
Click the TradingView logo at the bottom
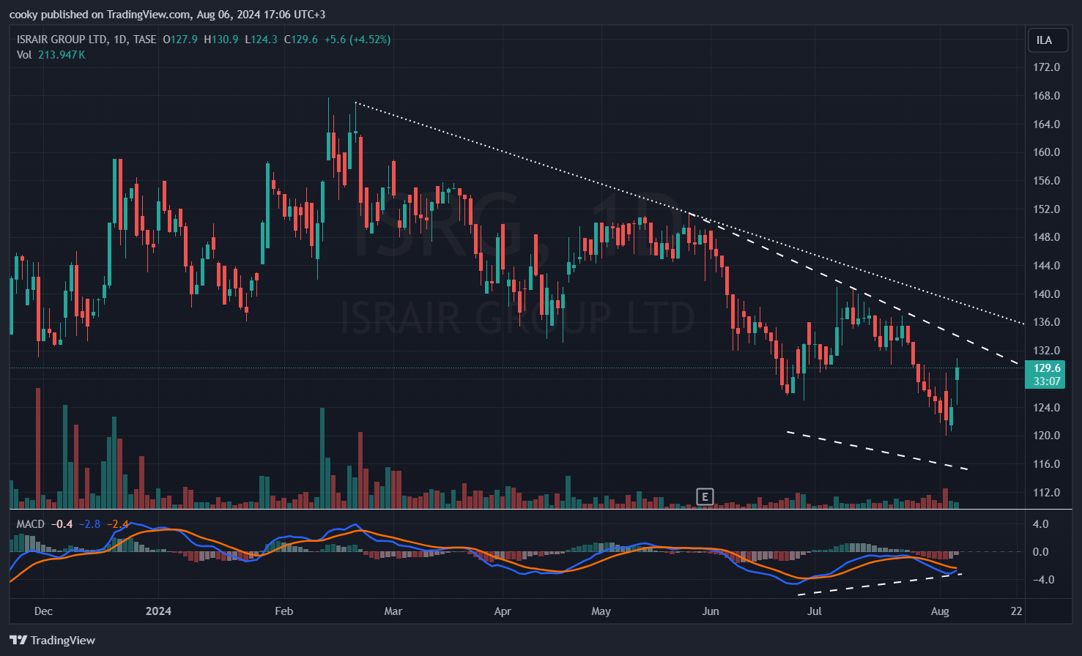(53, 640)
